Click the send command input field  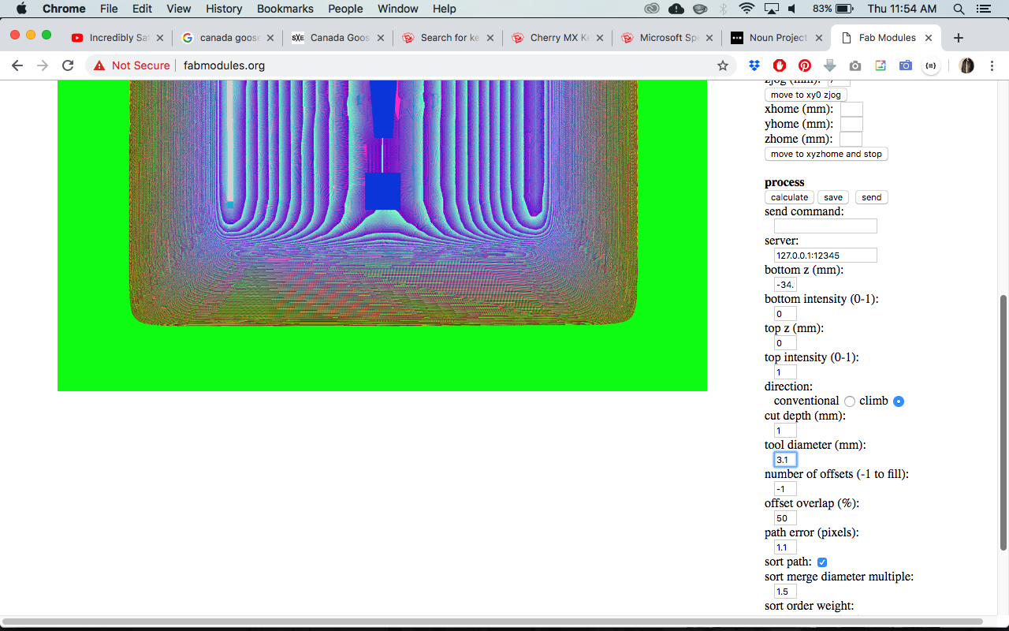[825, 226]
